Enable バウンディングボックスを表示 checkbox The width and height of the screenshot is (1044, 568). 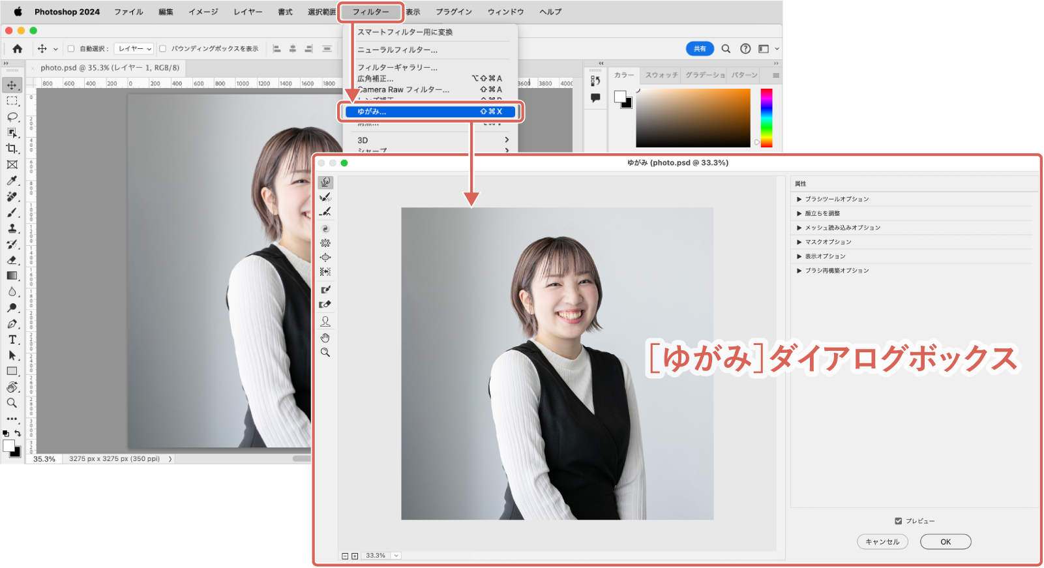pyautogui.click(x=163, y=49)
